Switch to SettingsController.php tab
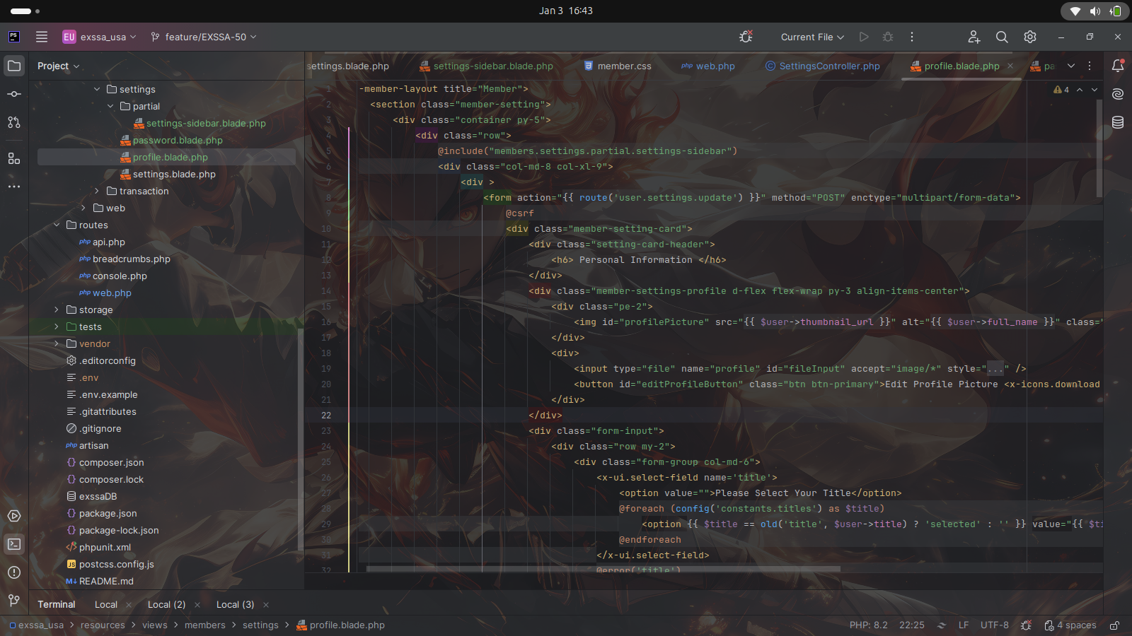The width and height of the screenshot is (1132, 636). [x=823, y=66]
